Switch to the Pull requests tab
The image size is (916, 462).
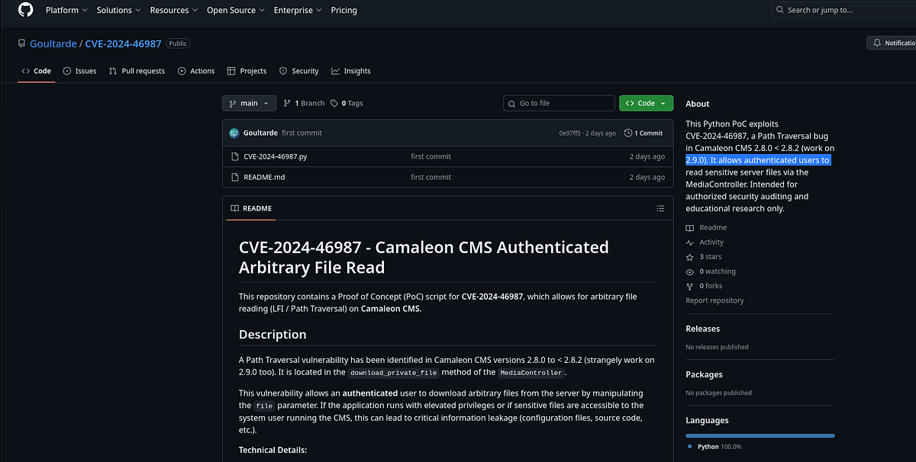[137, 71]
